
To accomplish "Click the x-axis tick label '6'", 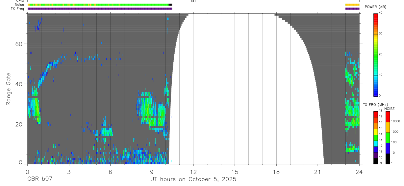I will click(x=110, y=172).
